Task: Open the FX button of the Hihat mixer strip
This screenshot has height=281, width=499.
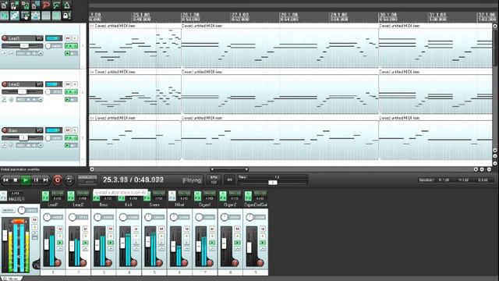Action: tap(172, 196)
